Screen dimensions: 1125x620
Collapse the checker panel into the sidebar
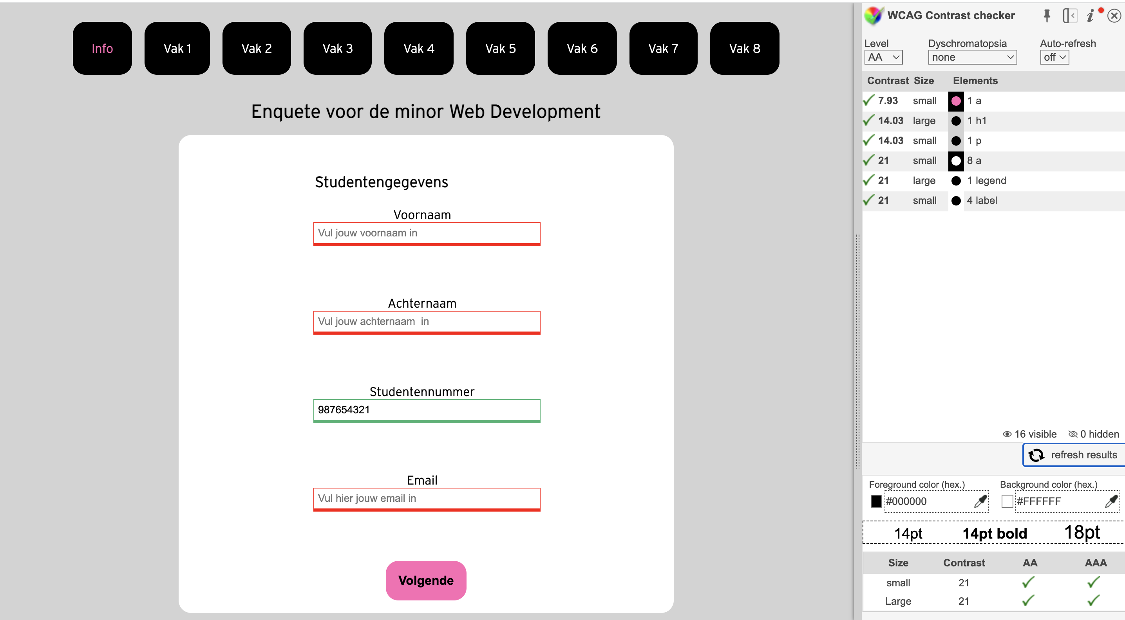click(1070, 15)
